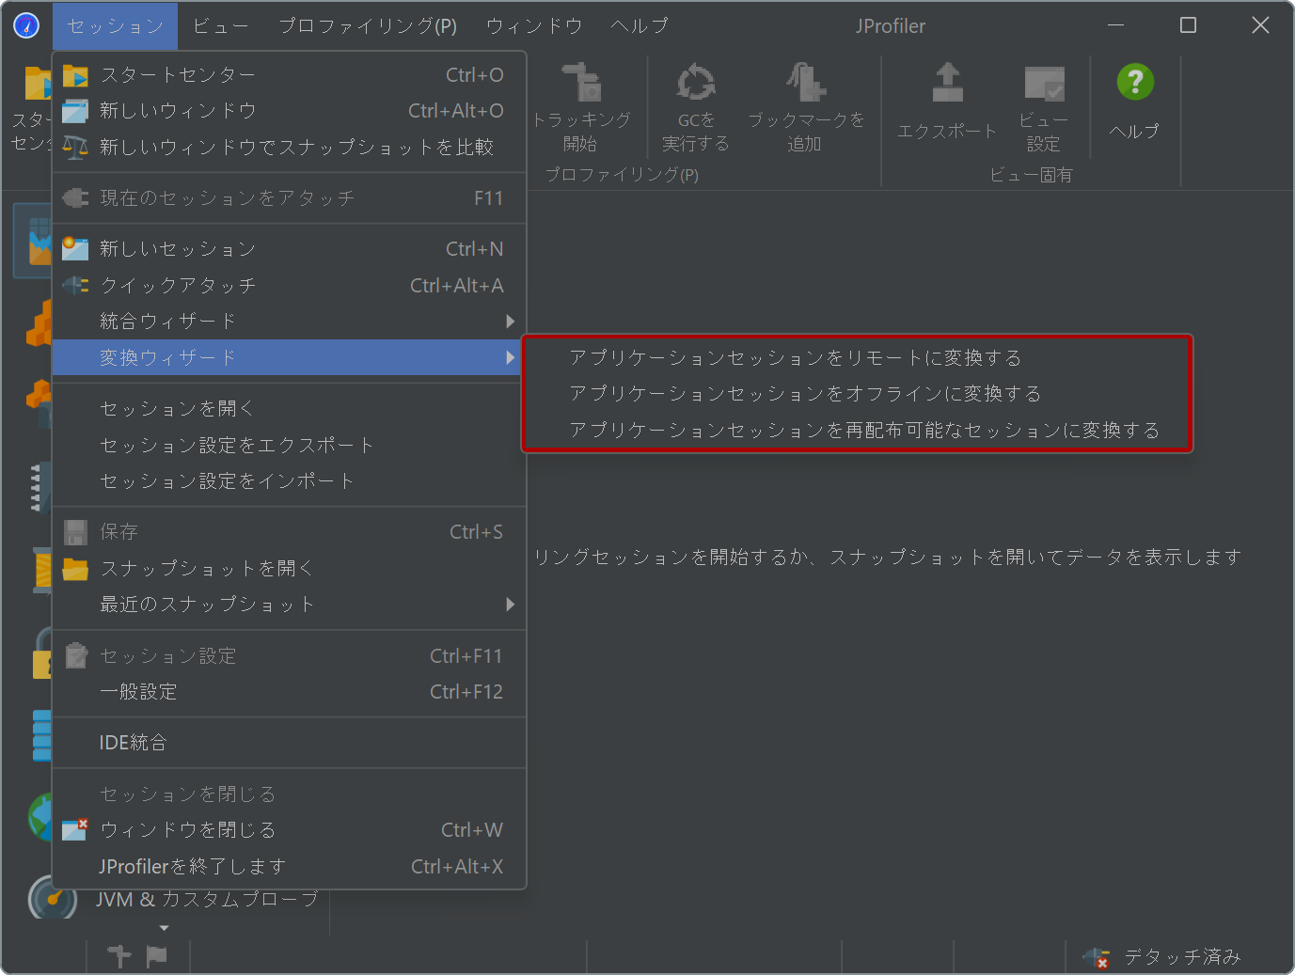Maximize the JProfiler window
This screenshot has height=975, width=1295.
[x=1189, y=25]
